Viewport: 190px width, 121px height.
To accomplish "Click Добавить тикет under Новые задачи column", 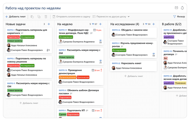I will point(29,103).
